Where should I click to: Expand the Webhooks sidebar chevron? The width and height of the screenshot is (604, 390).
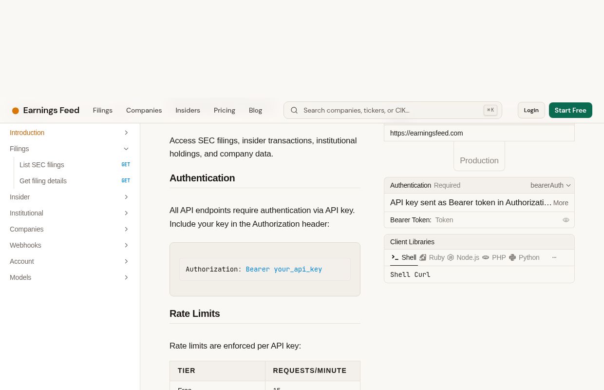click(x=126, y=245)
